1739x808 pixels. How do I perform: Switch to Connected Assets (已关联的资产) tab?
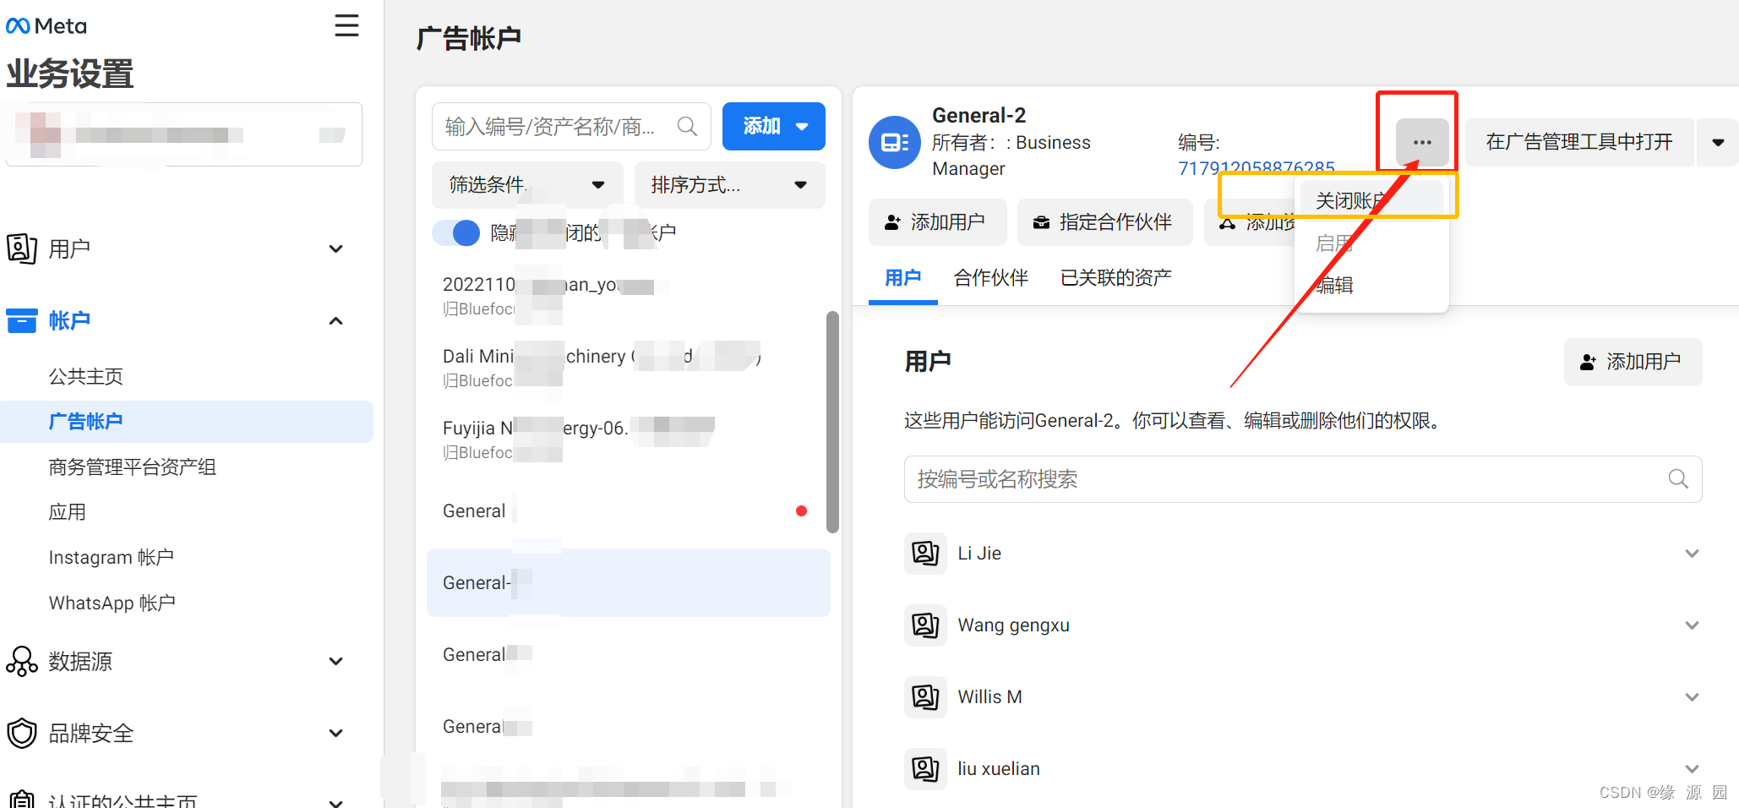(1115, 278)
